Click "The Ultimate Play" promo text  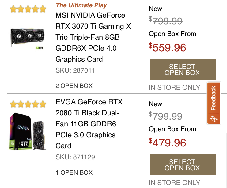pyautogui.click(x=81, y=5)
